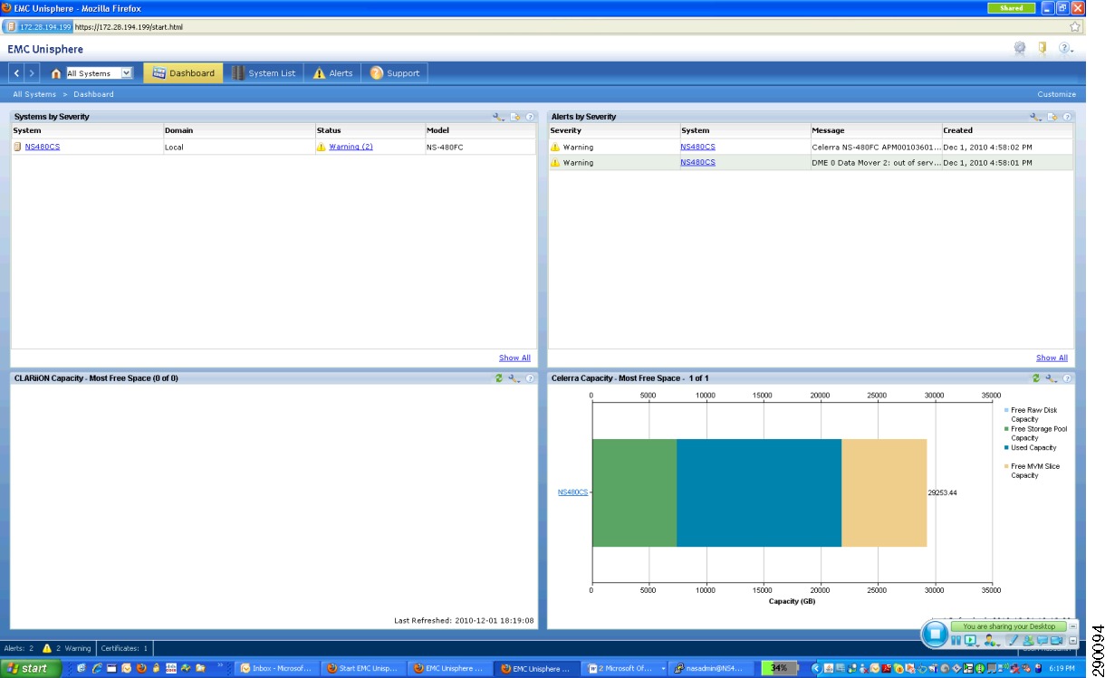Open help icon in Celerra Capacity panel

[1067, 378]
